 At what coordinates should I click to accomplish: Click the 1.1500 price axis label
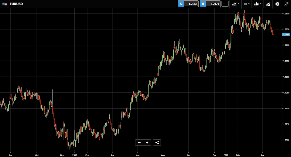(x=286, y=77)
